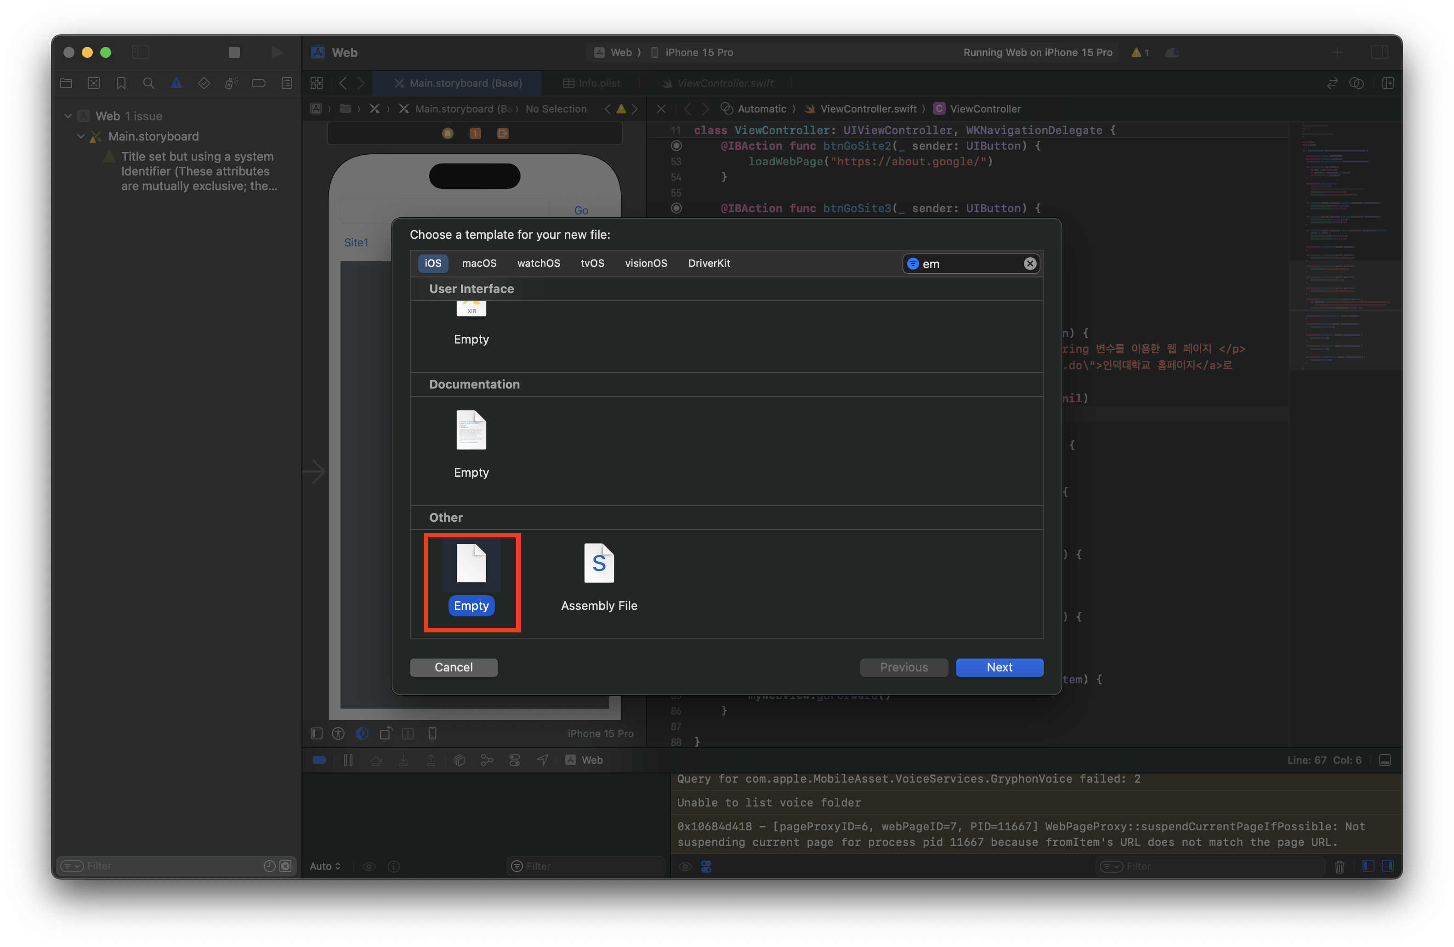Open the Find navigator magnifier icon
1454x947 pixels.
[x=148, y=83]
